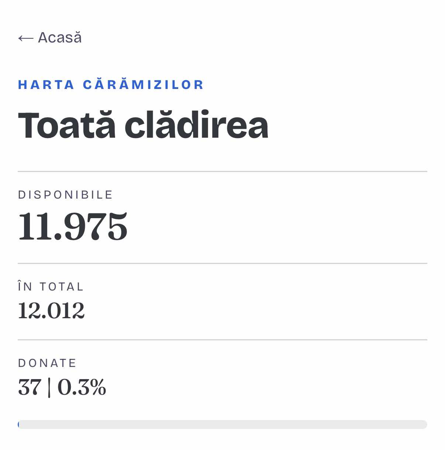Click the available count 11.975
445x450 pixels.
[x=73, y=227]
